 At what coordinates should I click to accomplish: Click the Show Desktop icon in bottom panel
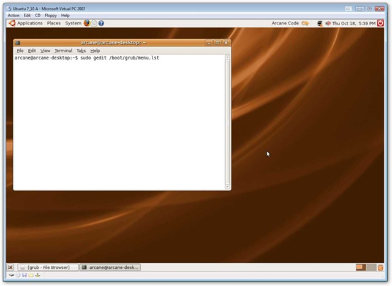pyautogui.click(x=10, y=268)
